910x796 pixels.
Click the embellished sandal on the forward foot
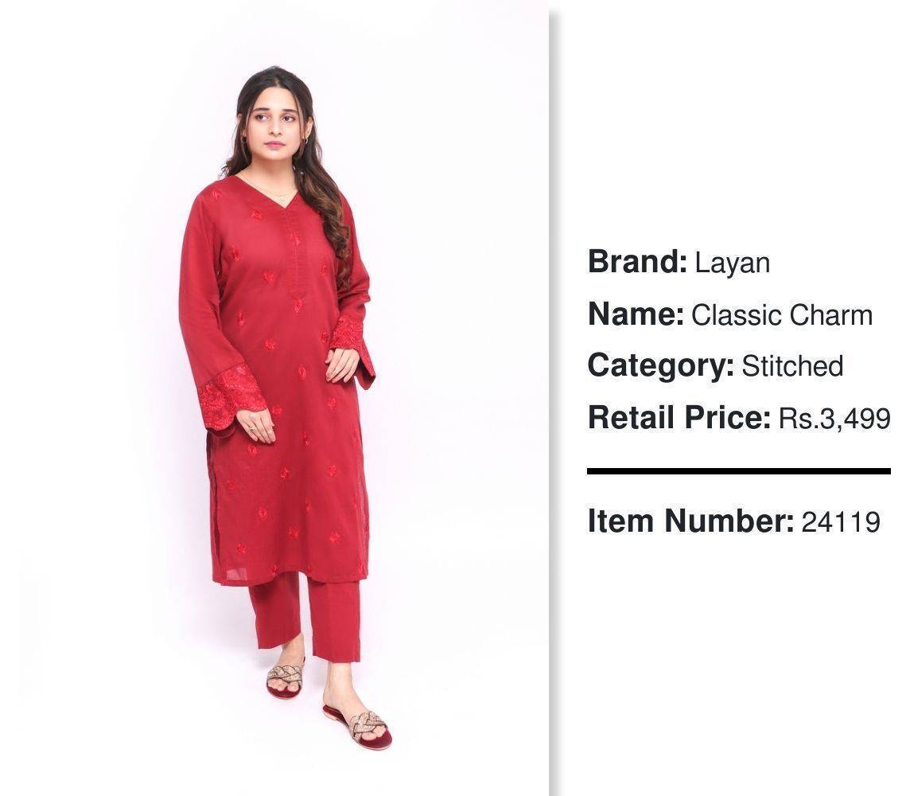(x=357, y=726)
